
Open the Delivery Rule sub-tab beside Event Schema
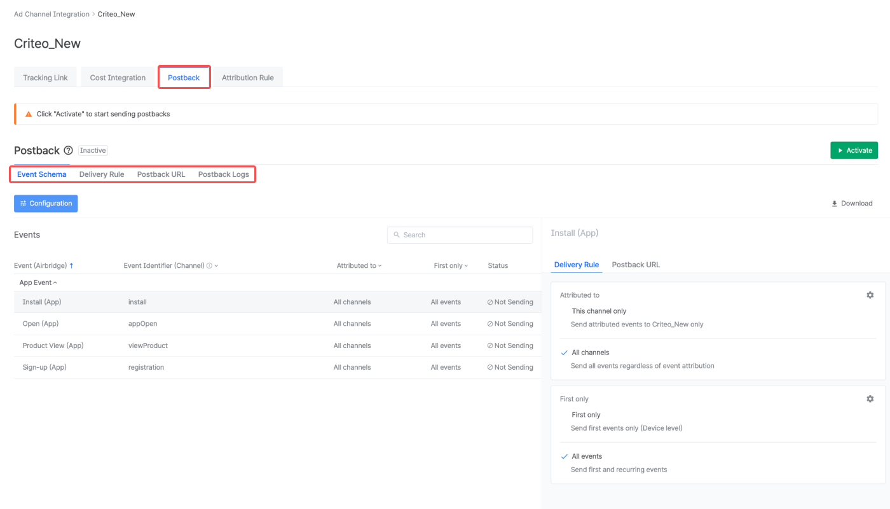click(x=102, y=174)
